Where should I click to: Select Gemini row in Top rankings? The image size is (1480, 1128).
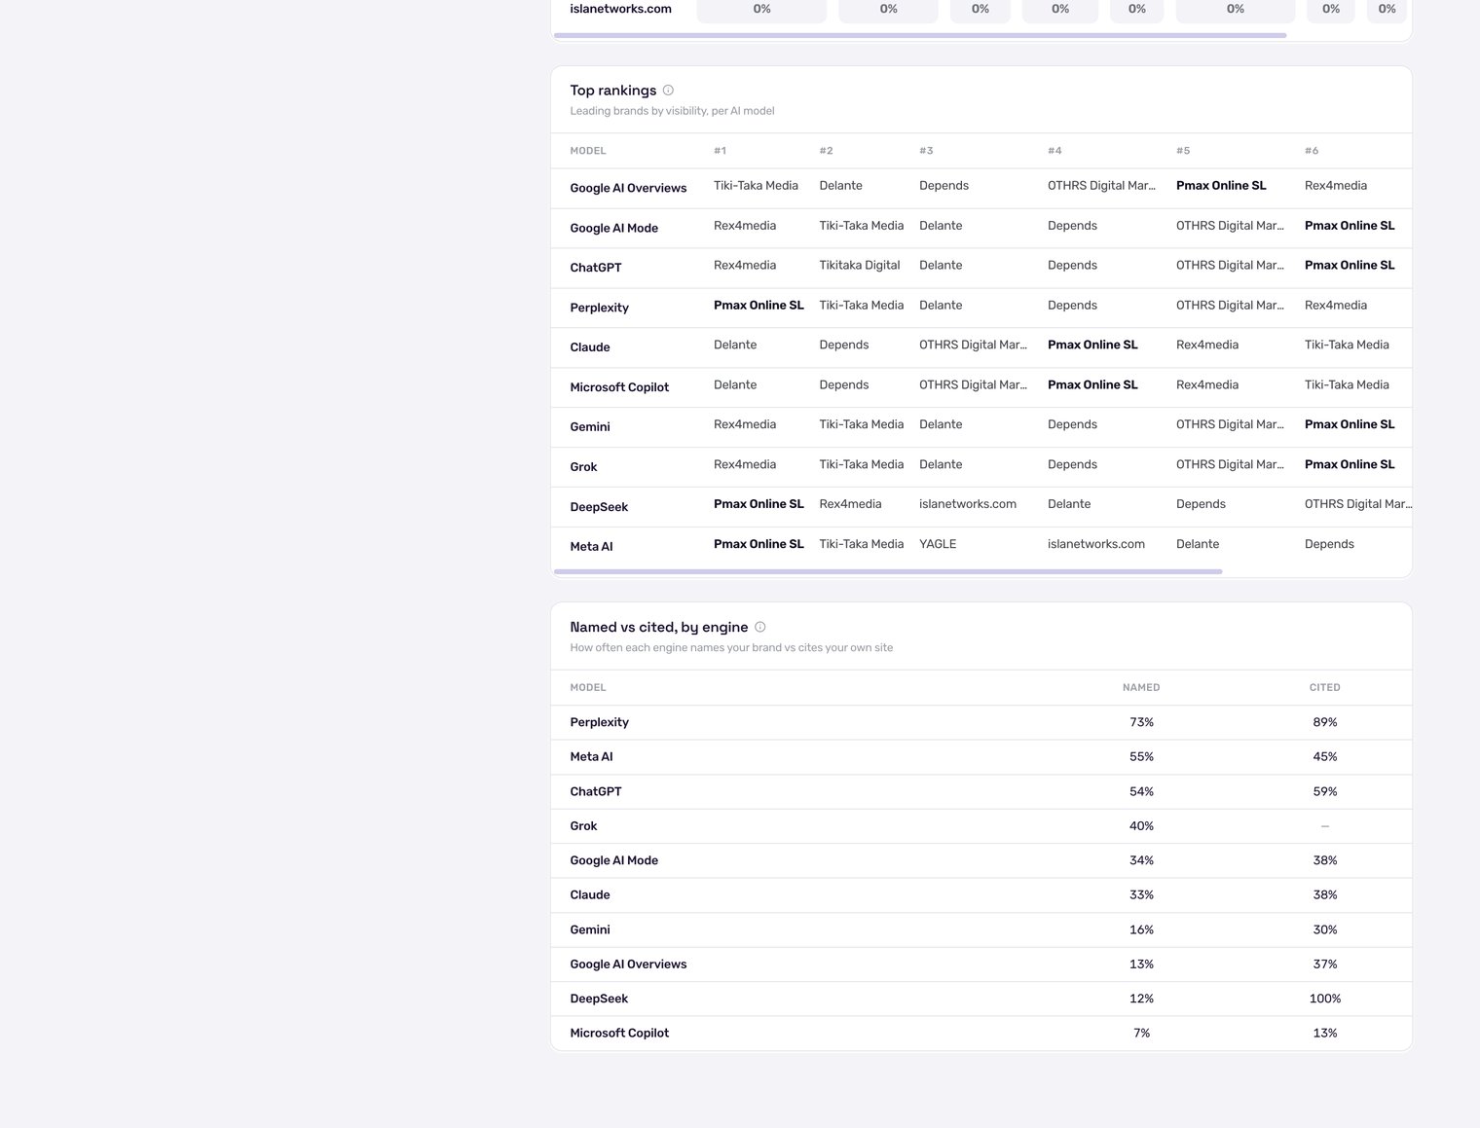[x=981, y=427]
